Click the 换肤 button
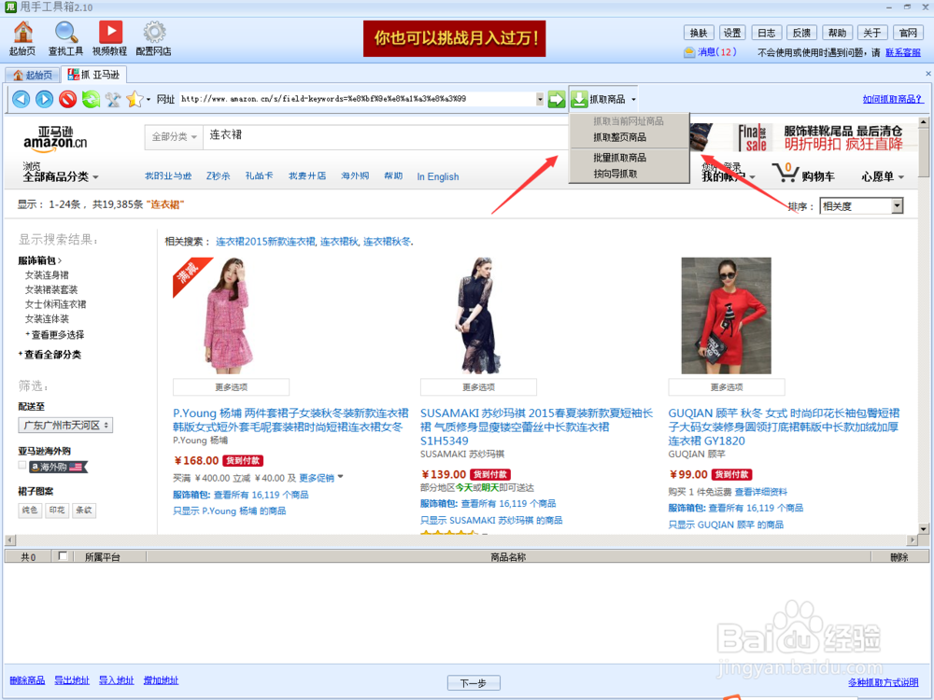Viewport: 934px width, 700px height. click(699, 33)
